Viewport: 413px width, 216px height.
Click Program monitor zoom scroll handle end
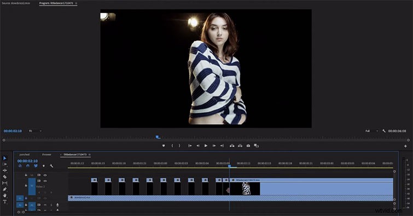[408, 140]
